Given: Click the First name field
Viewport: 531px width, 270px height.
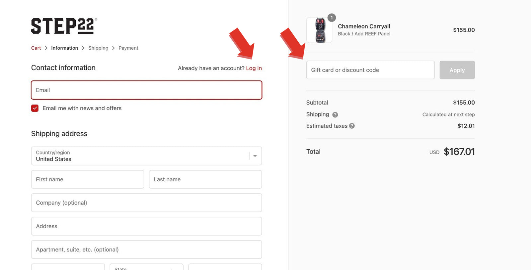Looking at the screenshot, I should (x=88, y=179).
